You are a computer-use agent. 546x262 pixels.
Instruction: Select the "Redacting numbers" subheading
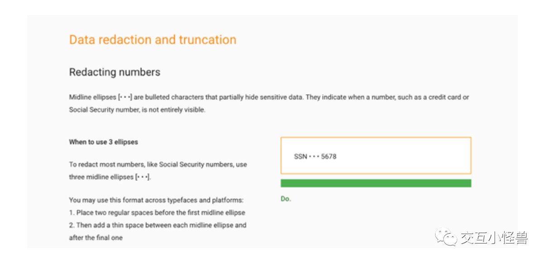115,72
